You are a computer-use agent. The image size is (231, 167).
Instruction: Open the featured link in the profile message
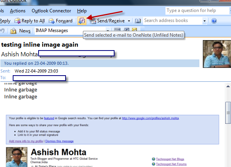[x=49, y=118]
